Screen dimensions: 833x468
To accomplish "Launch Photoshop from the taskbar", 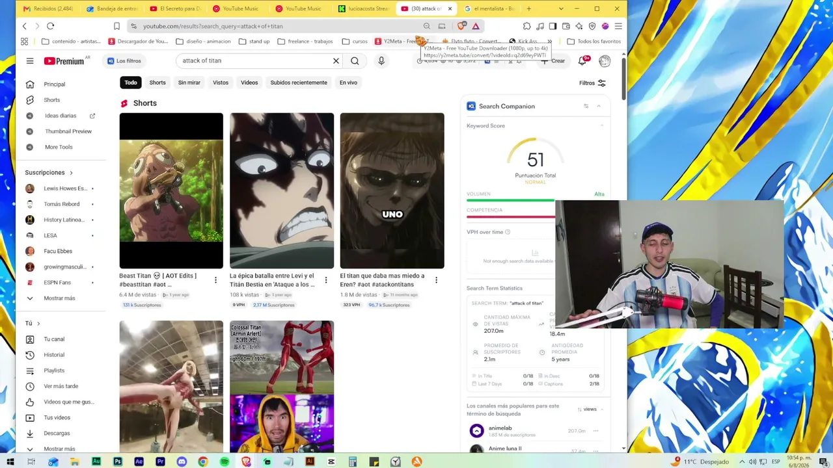I will click(117, 461).
